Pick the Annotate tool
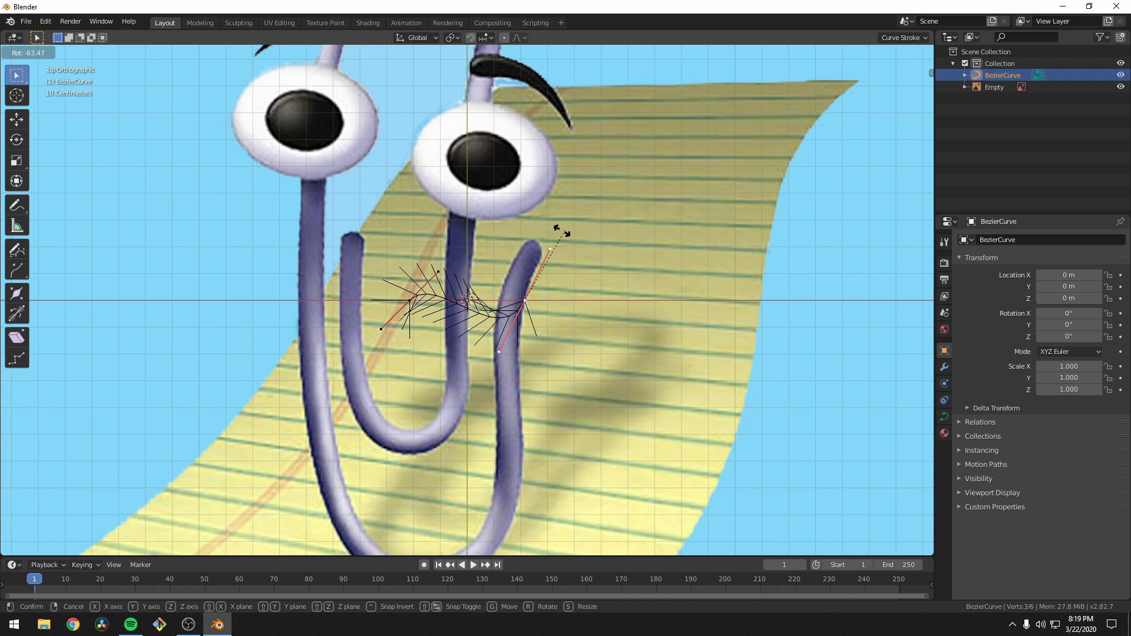Viewport: 1131px width, 636px height. pyautogui.click(x=16, y=204)
